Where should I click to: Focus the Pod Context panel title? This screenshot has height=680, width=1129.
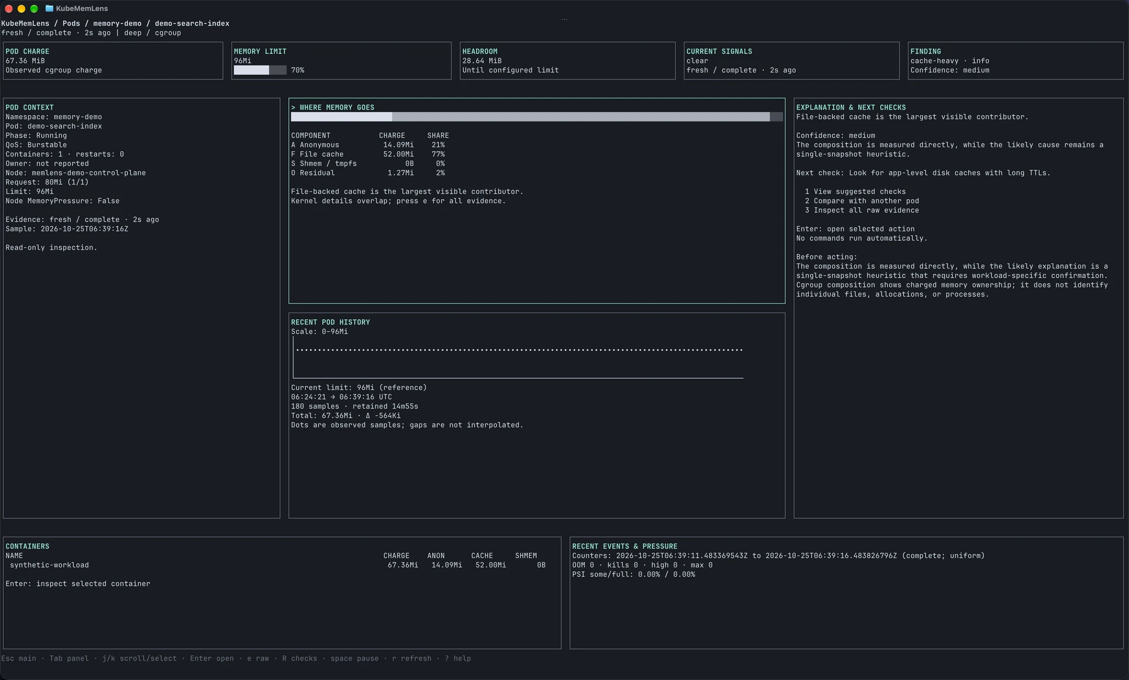[x=30, y=108]
